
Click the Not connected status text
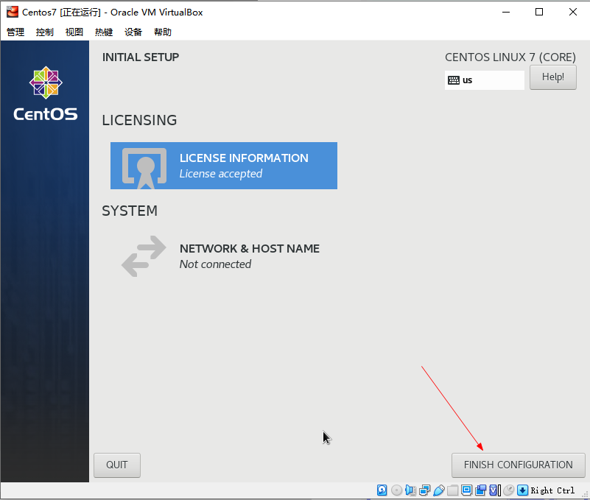point(215,264)
